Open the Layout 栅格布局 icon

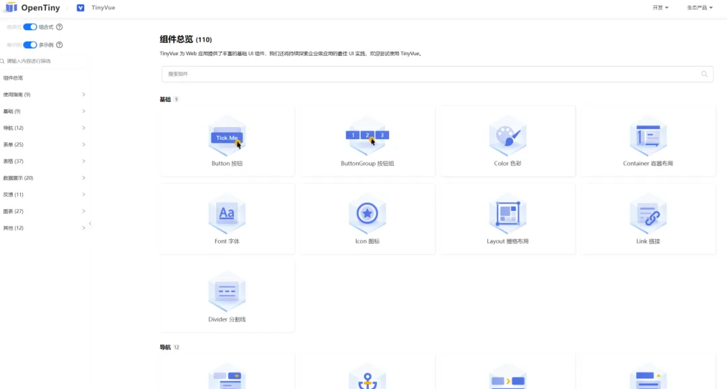508,214
